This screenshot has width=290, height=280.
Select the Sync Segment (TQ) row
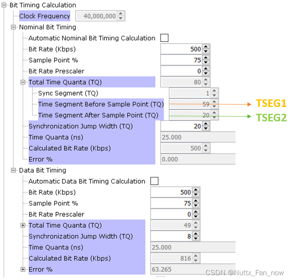click(68, 93)
